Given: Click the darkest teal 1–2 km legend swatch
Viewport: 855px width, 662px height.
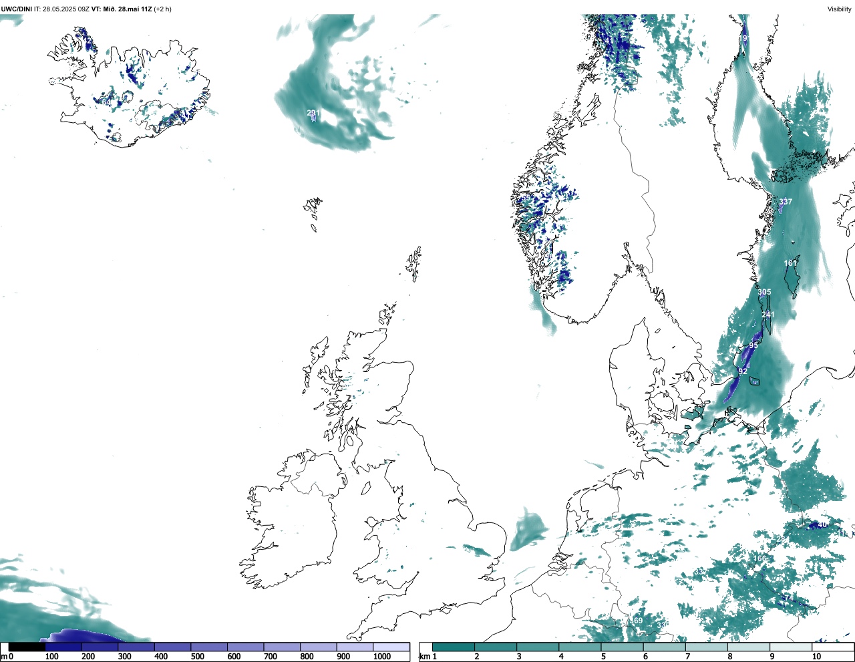Looking at the screenshot, I should click(454, 647).
